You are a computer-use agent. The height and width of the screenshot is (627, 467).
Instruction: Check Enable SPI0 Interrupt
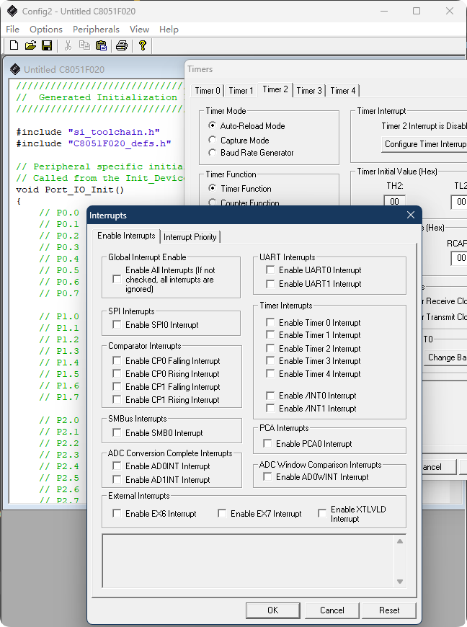pos(117,324)
